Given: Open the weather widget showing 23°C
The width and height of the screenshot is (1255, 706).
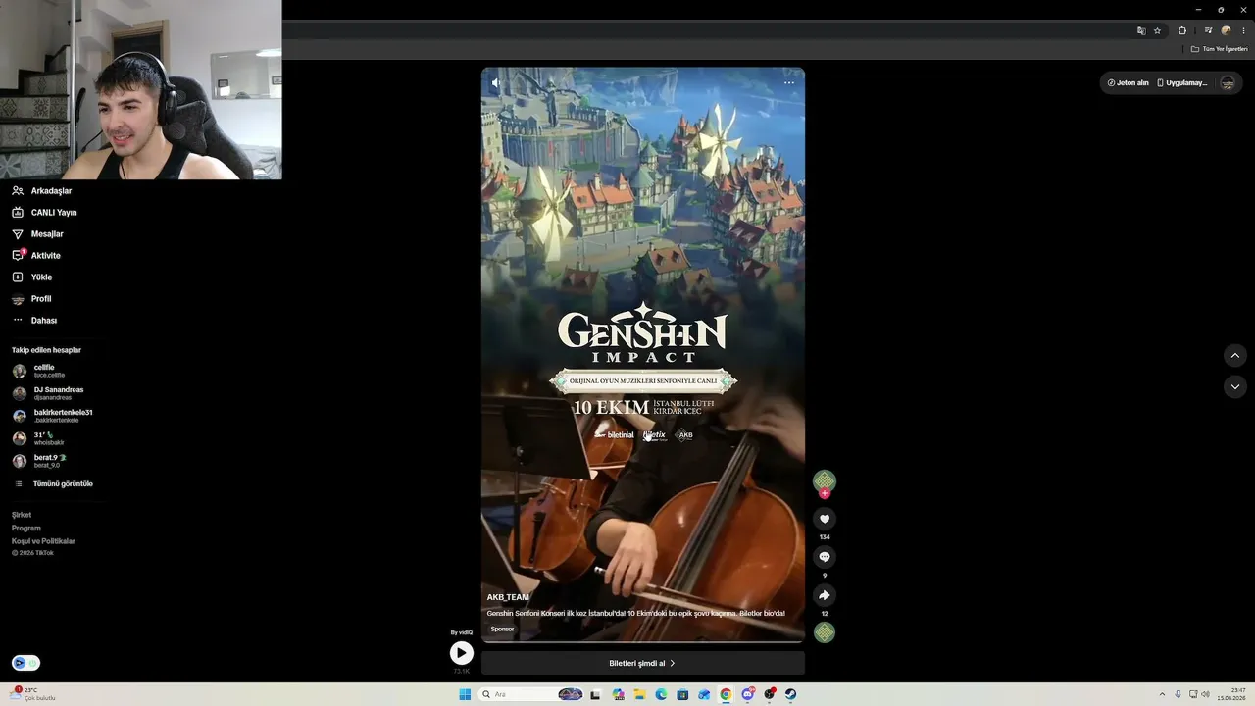Looking at the screenshot, I should [x=33, y=694].
